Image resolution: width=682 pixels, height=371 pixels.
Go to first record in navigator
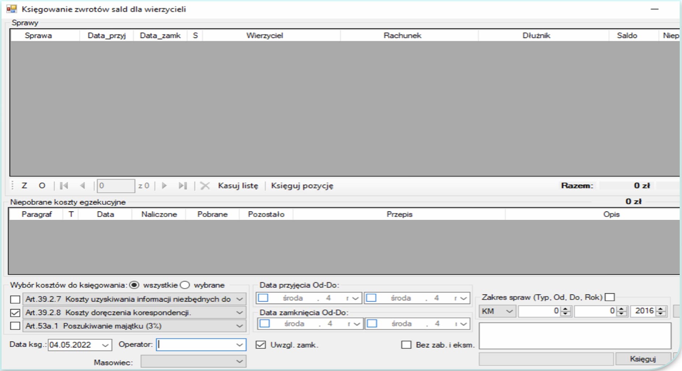click(64, 185)
